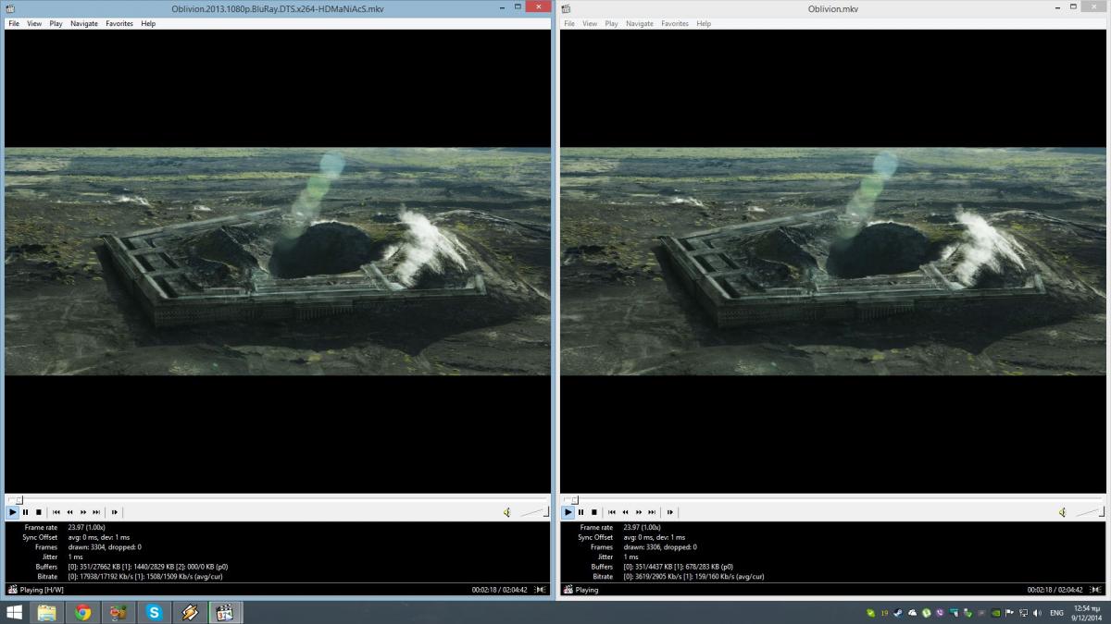Click ENG language indicator in taskbar

pos(1056,613)
